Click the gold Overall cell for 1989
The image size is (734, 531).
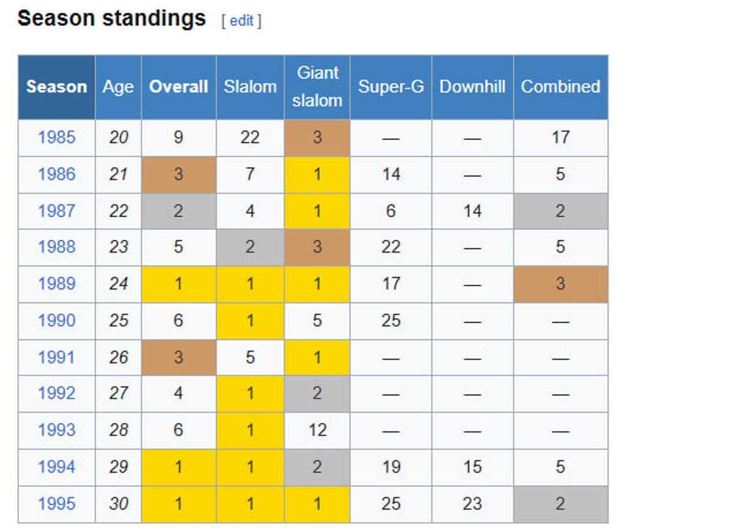coord(179,284)
